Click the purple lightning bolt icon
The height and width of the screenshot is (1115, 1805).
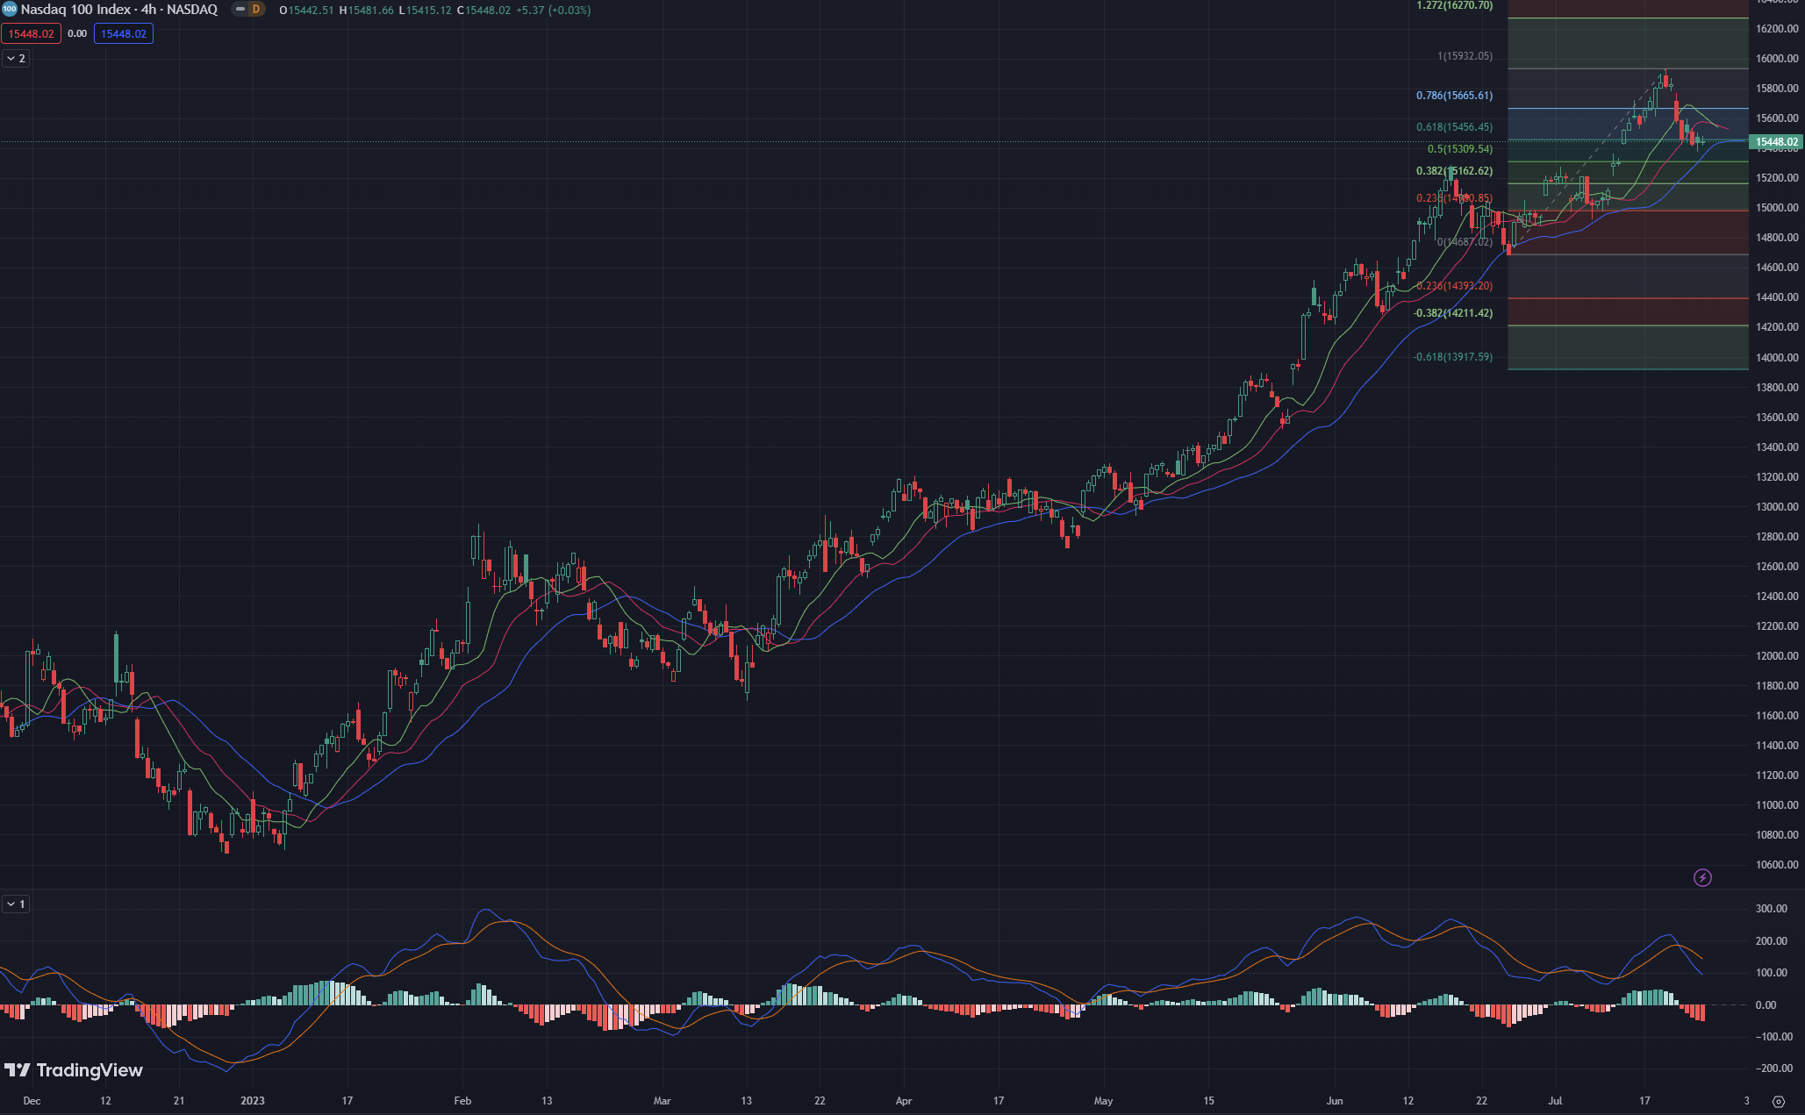pyautogui.click(x=1702, y=877)
